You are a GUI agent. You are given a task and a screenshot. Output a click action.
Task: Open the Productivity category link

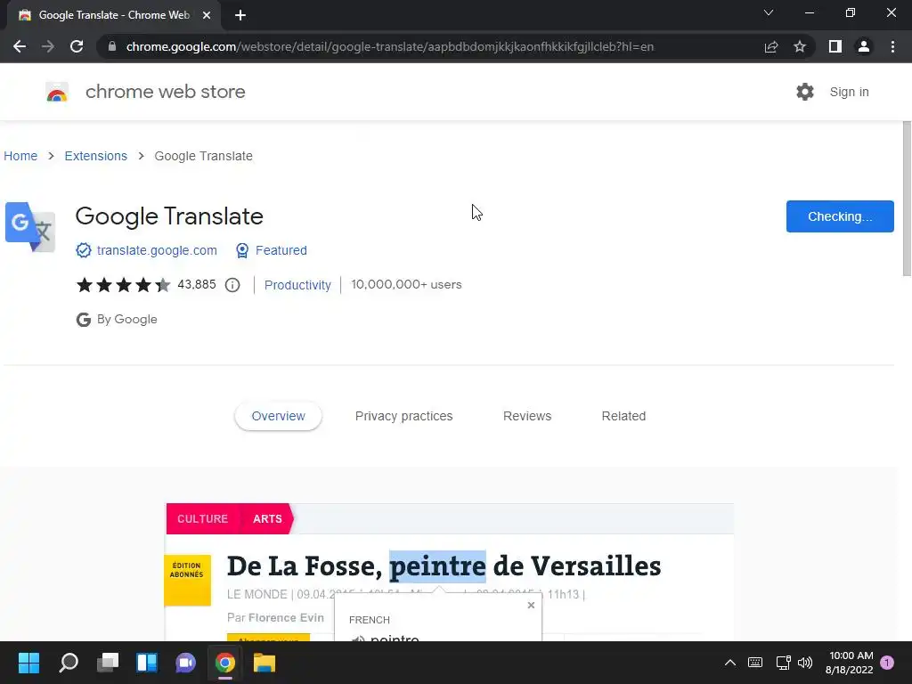click(x=297, y=285)
